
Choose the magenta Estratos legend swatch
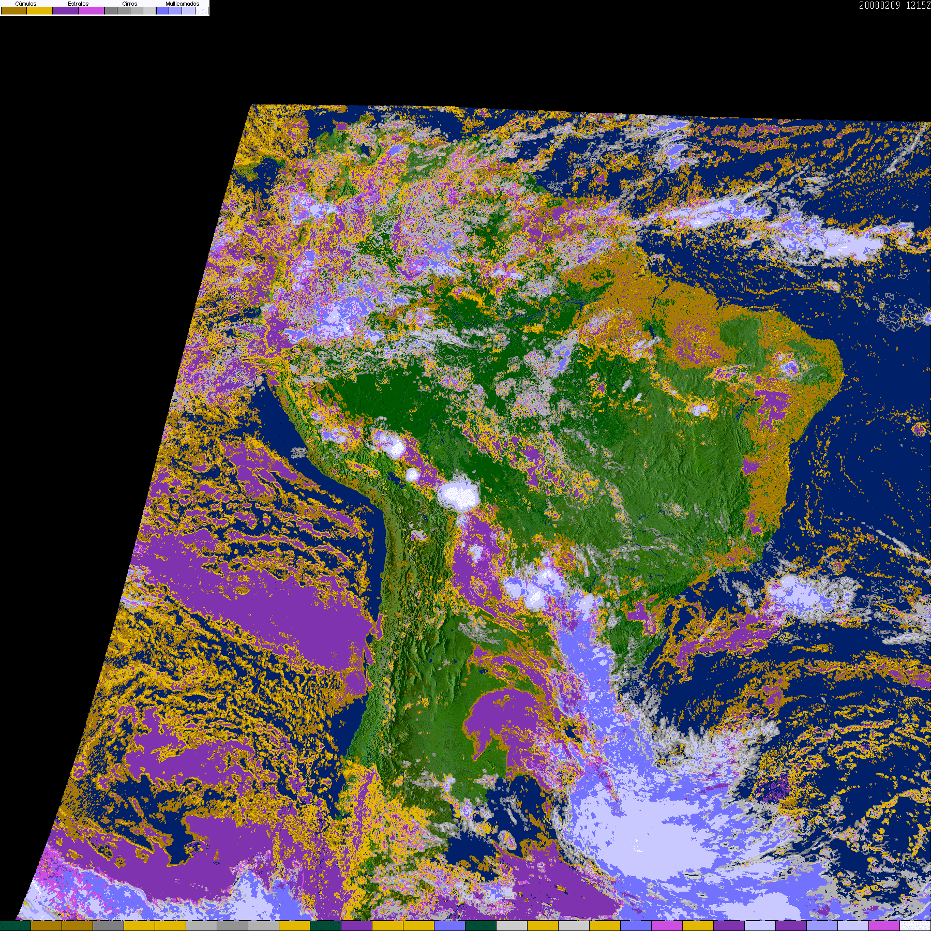coord(92,11)
